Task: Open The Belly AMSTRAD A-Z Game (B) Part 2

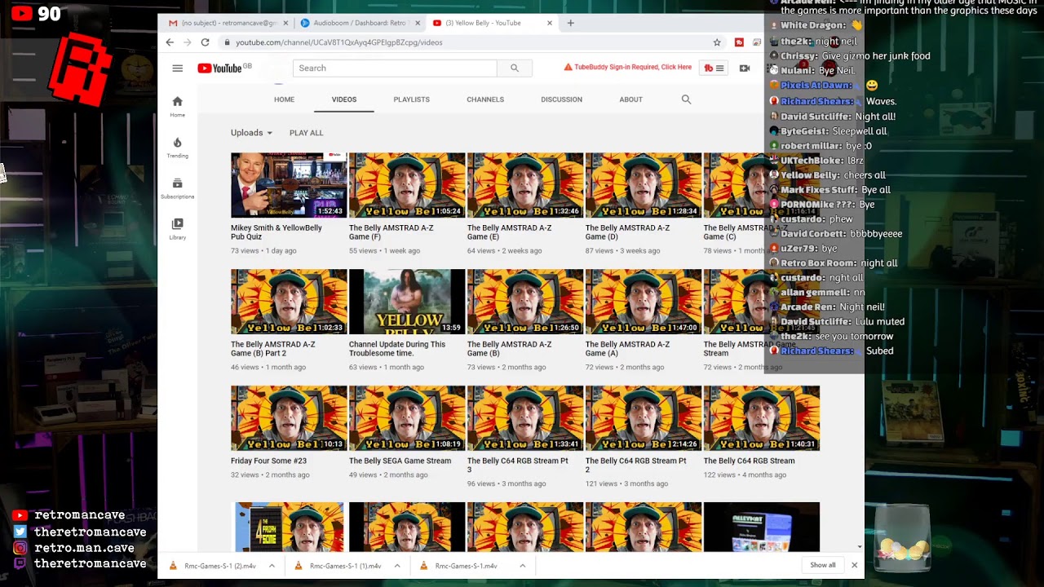Action: 273,348
